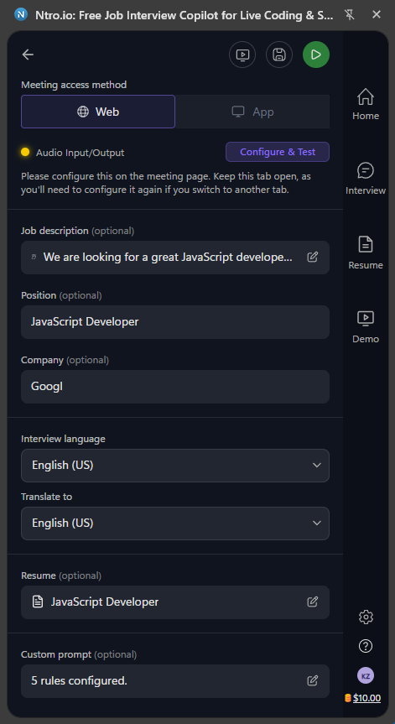Click the $10.00 balance link
395x724 pixels.
pos(366,698)
